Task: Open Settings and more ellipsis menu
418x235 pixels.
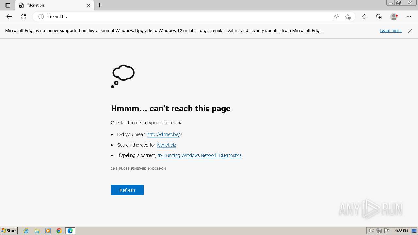Action: (x=409, y=17)
